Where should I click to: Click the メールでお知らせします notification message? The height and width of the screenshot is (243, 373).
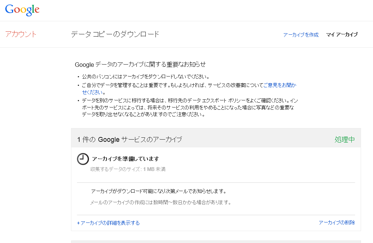159,191
